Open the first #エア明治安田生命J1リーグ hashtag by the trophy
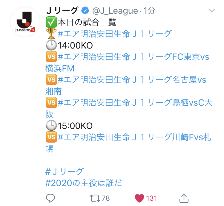 coord(115,34)
